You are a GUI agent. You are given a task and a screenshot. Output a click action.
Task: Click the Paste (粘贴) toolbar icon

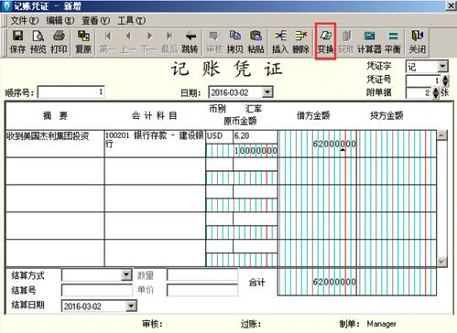tap(256, 42)
